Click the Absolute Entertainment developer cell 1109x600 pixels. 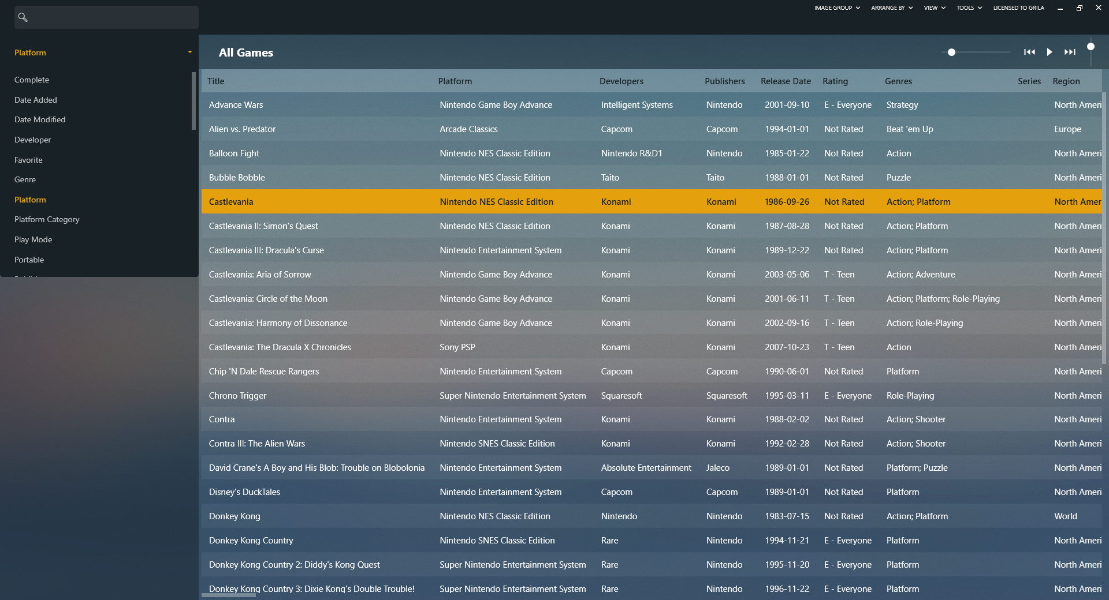coord(646,468)
